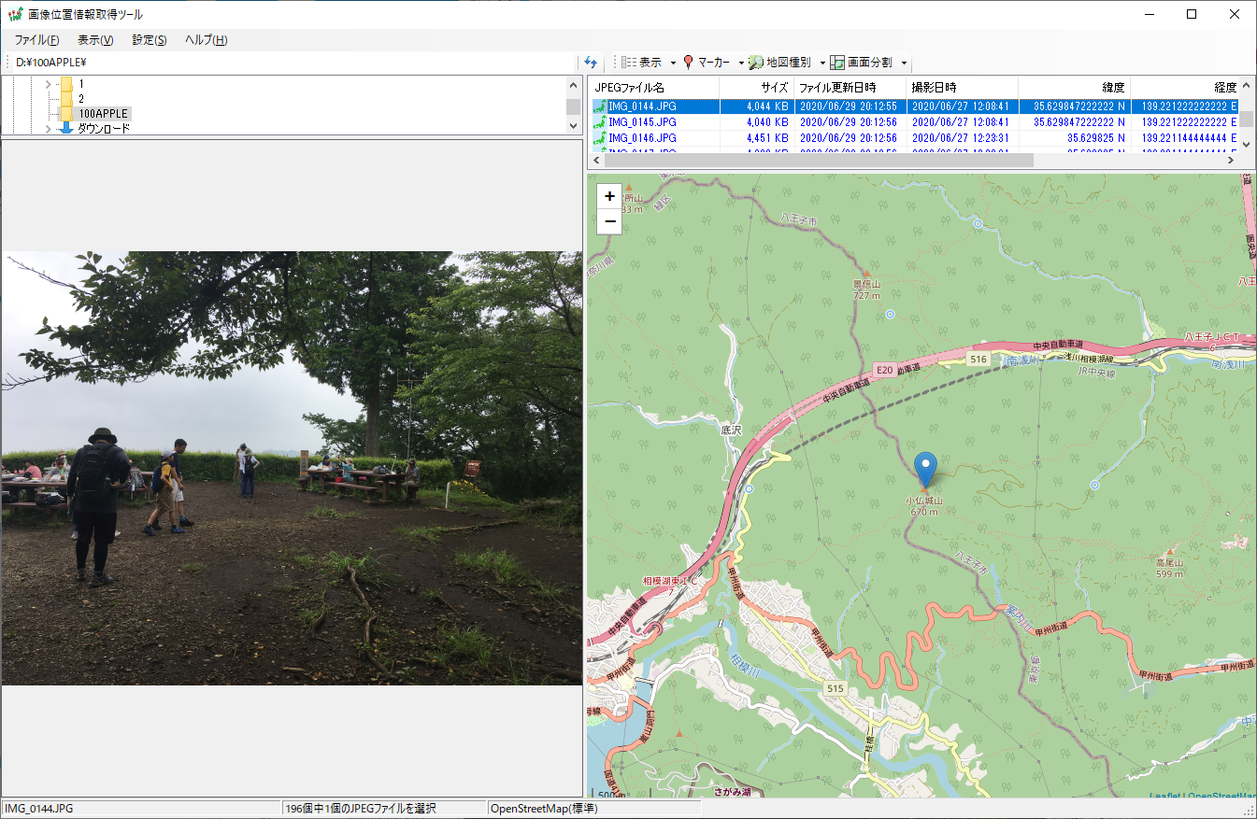Click the 515 road number on map
Viewport: 1257px width, 819px height.
click(836, 688)
